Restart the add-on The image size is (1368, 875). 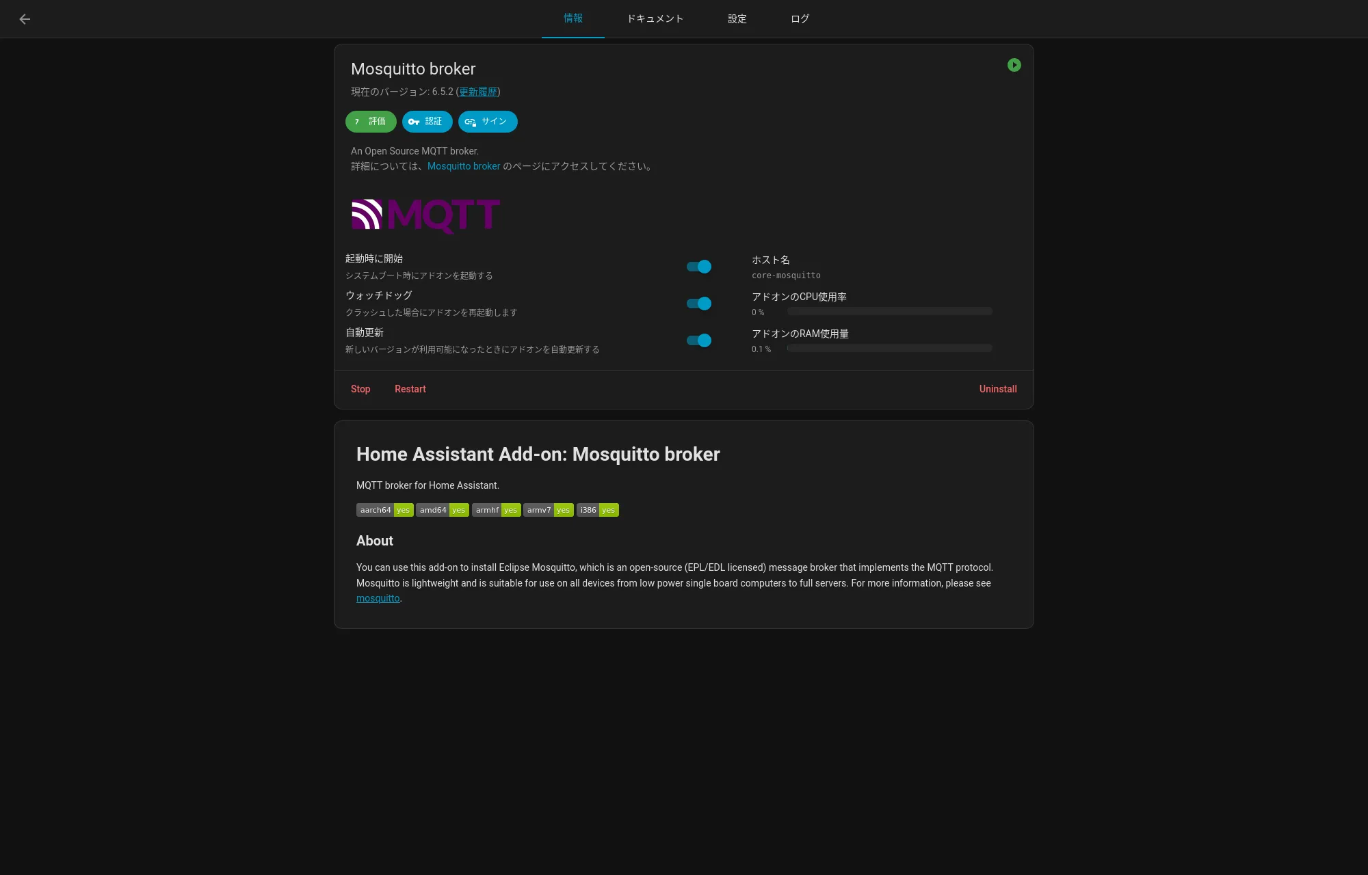tap(410, 389)
